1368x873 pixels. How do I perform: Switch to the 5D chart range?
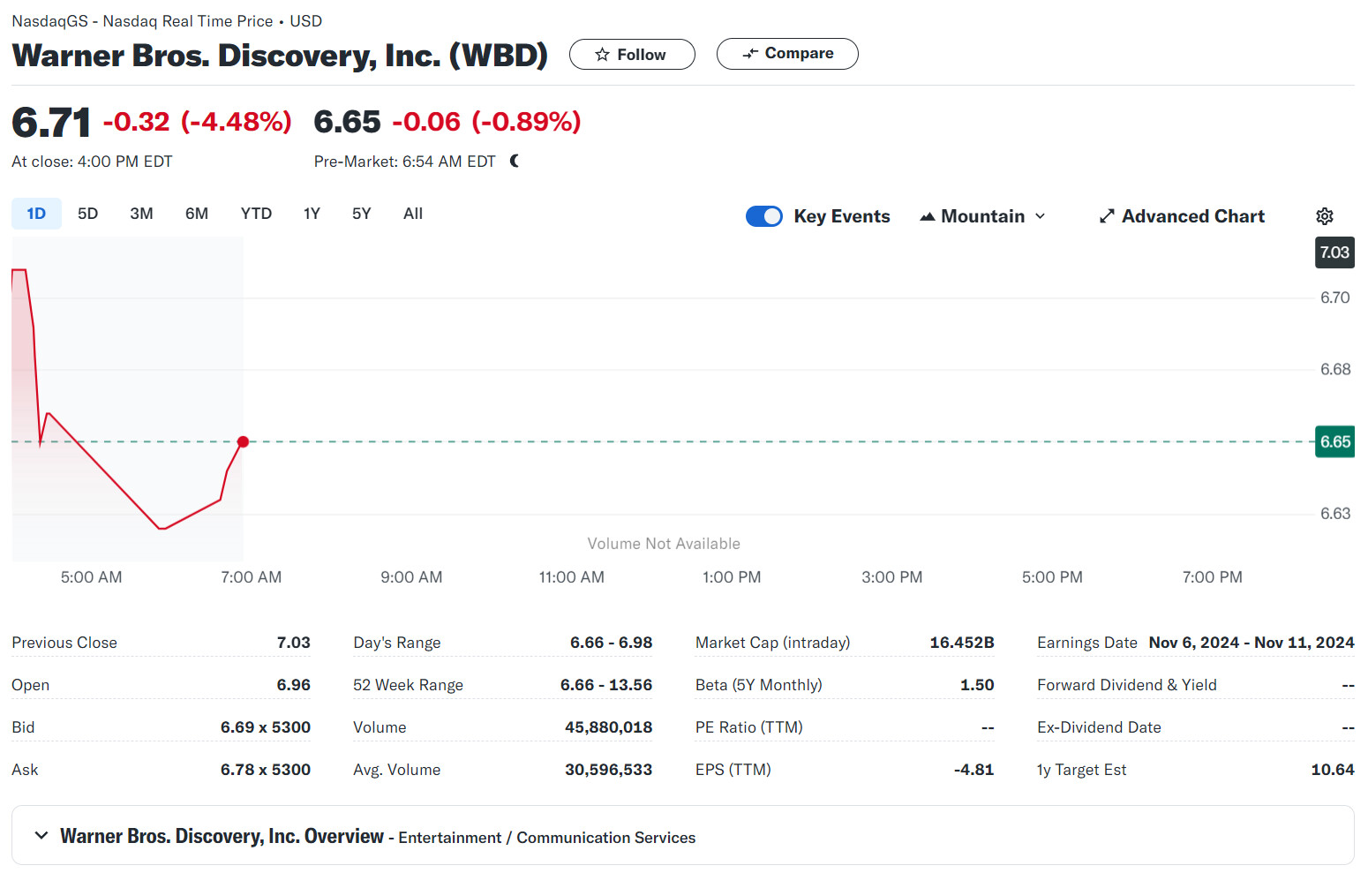pyautogui.click(x=87, y=214)
